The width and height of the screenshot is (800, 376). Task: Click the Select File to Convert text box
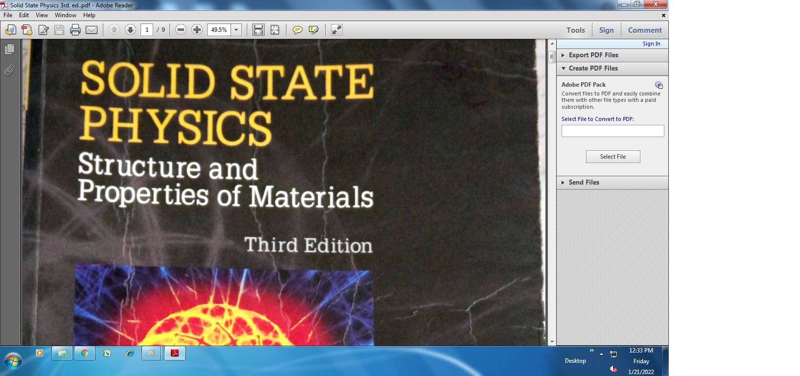pos(613,131)
